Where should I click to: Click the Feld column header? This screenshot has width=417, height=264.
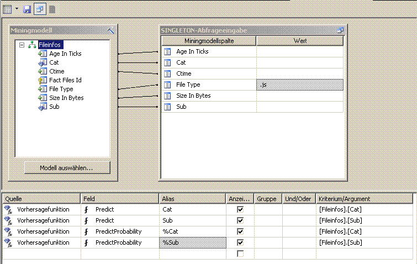click(x=120, y=199)
